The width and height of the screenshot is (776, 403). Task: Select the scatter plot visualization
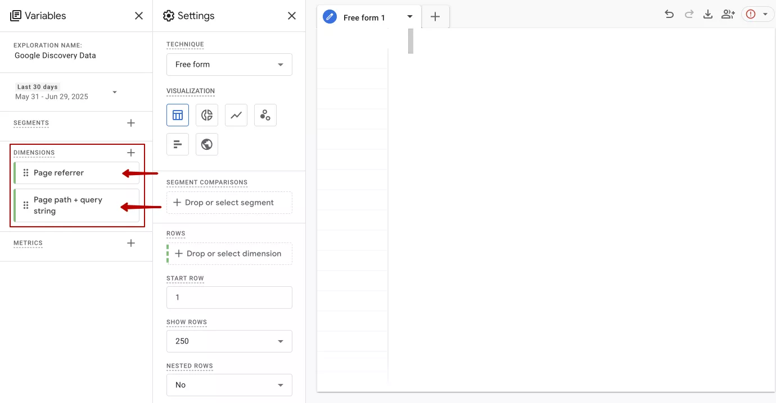pos(265,115)
